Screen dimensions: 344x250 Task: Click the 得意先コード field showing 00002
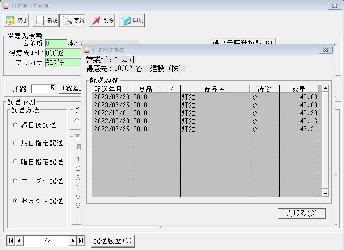(x=62, y=53)
